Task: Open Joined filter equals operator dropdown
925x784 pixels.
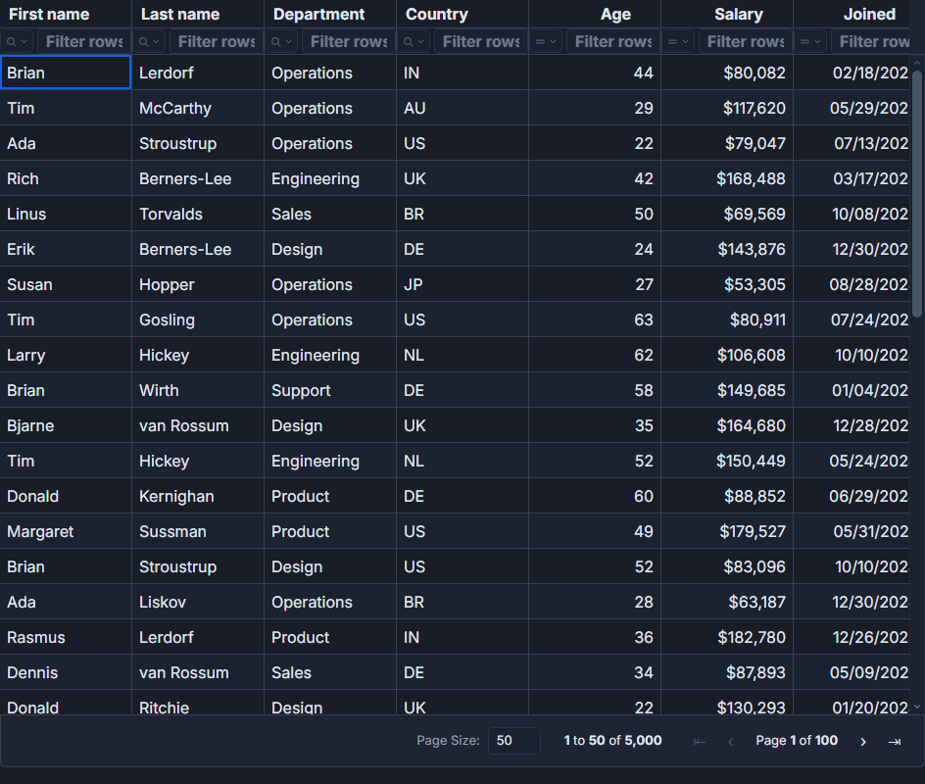Action: (x=809, y=42)
